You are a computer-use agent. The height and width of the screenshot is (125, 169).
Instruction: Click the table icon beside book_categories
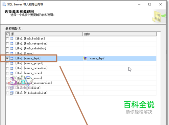12,44
